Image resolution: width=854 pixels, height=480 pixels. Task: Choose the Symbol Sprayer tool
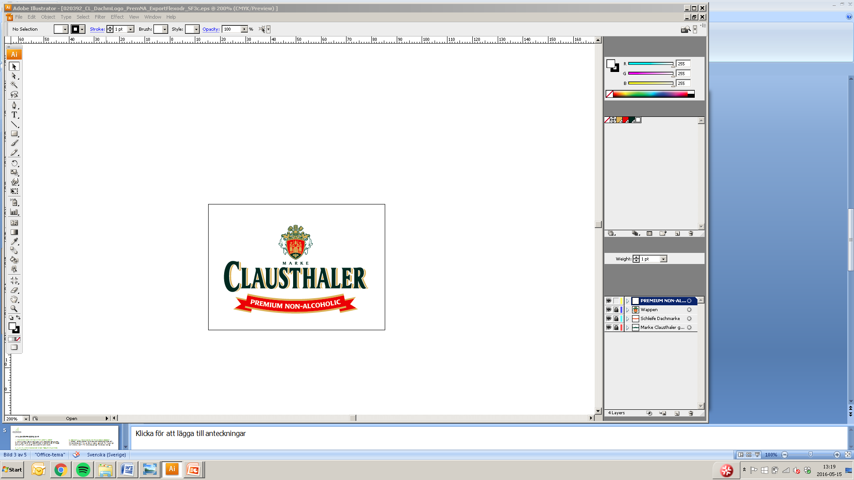14,202
